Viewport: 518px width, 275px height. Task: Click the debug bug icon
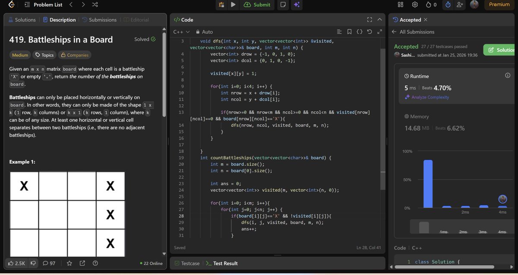221,5
